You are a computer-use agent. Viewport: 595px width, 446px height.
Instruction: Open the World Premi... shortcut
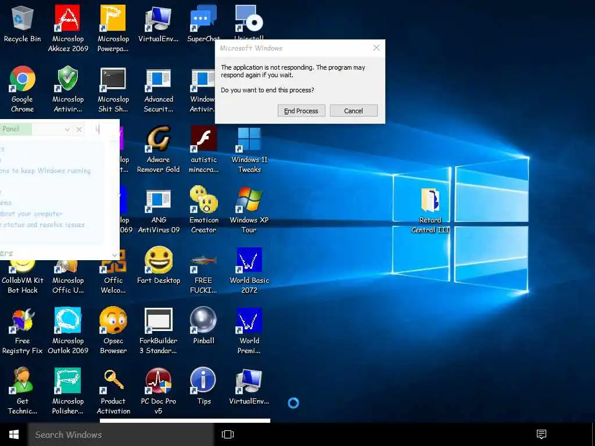[x=249, y=330]
